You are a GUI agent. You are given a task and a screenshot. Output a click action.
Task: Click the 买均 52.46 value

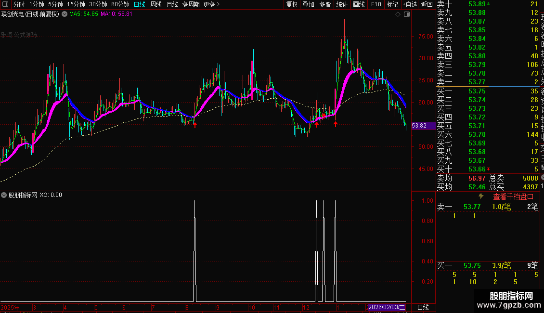coord(477,187)
